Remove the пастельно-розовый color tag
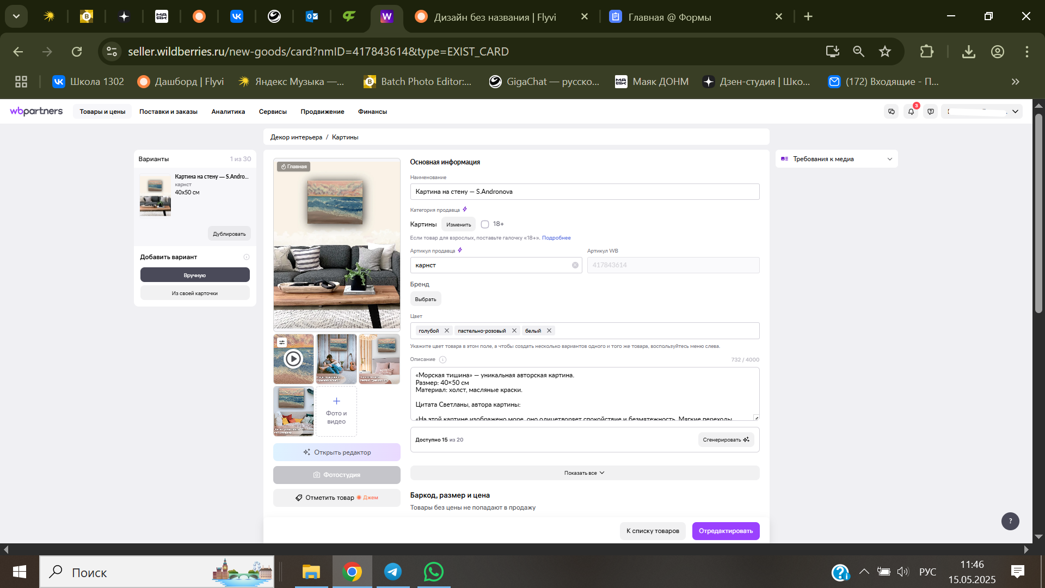Viewport: 1045px width, 588px height. point(514,330)
